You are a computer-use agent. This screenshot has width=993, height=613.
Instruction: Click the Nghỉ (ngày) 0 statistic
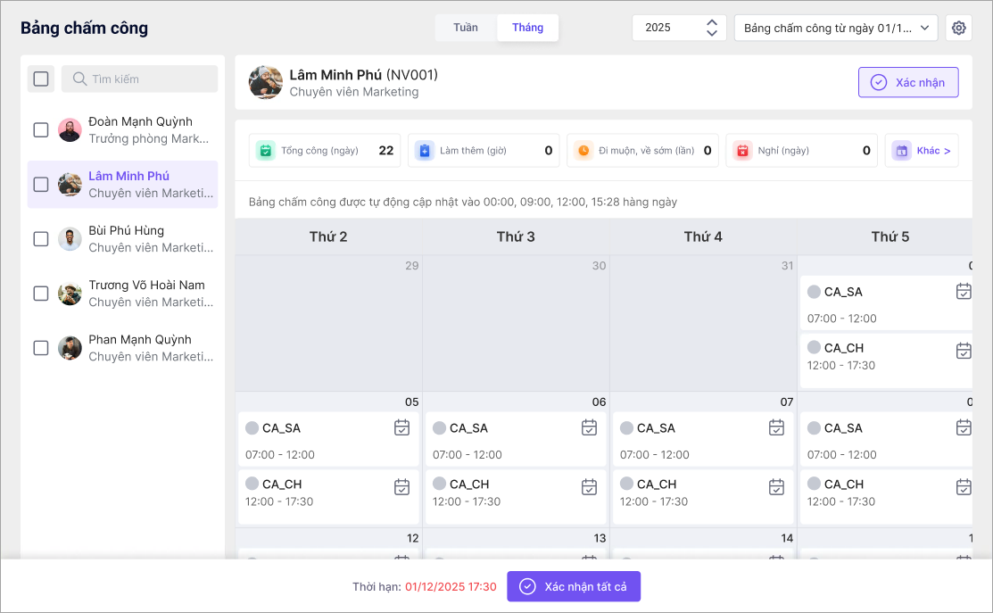click(x=801, y=151)
